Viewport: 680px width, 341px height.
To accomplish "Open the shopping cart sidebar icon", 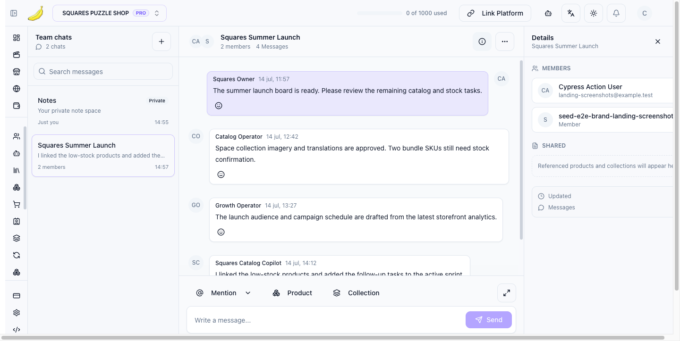I will (17, 204).
